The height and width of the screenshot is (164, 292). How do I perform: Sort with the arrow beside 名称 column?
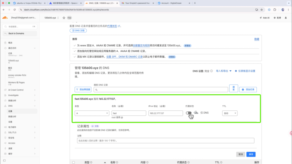click(x=105, y=162)
